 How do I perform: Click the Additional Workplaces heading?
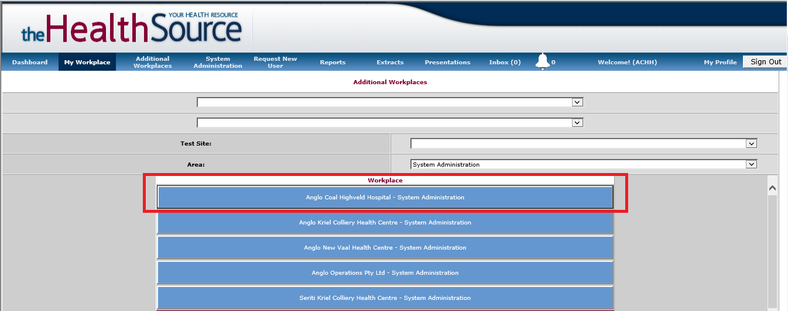coord(390,82)
